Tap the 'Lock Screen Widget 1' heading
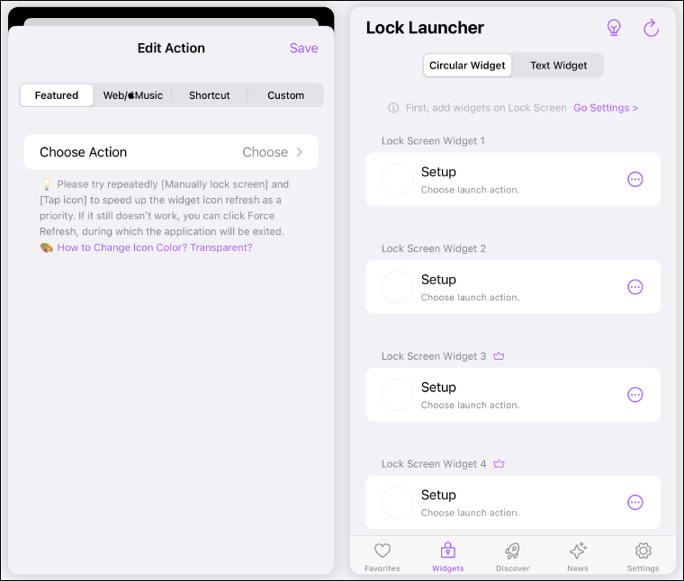The image size is (684, 581). (433, 141)
